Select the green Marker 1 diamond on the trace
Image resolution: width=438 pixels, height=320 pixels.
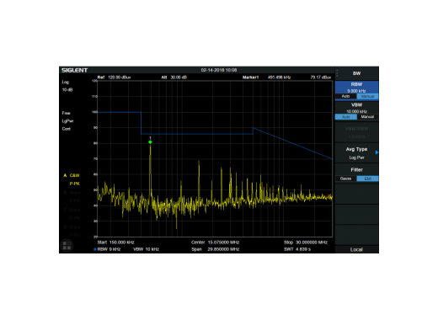[150, 142]
